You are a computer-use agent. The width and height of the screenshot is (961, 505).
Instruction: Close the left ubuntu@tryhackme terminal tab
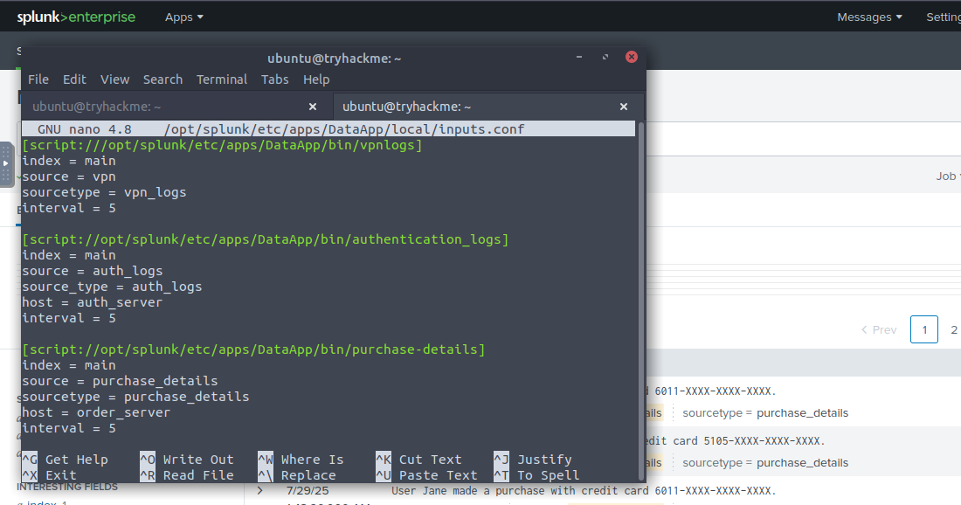click(312, 106)
